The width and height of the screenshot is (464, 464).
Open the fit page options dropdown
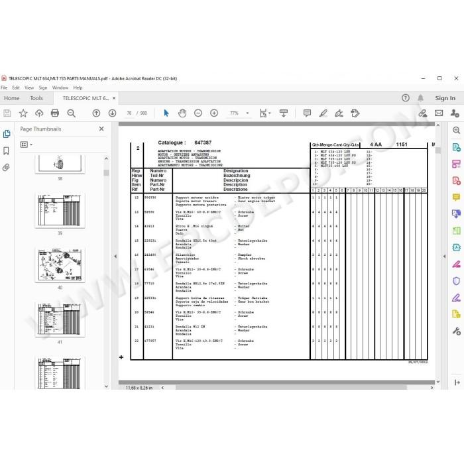tap(265, 113)
